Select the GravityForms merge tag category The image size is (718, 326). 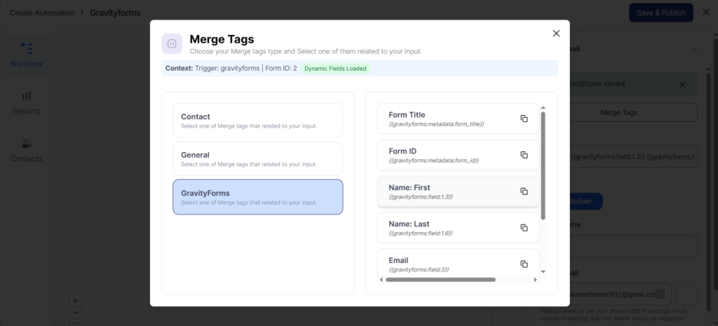tap(257, 197)
